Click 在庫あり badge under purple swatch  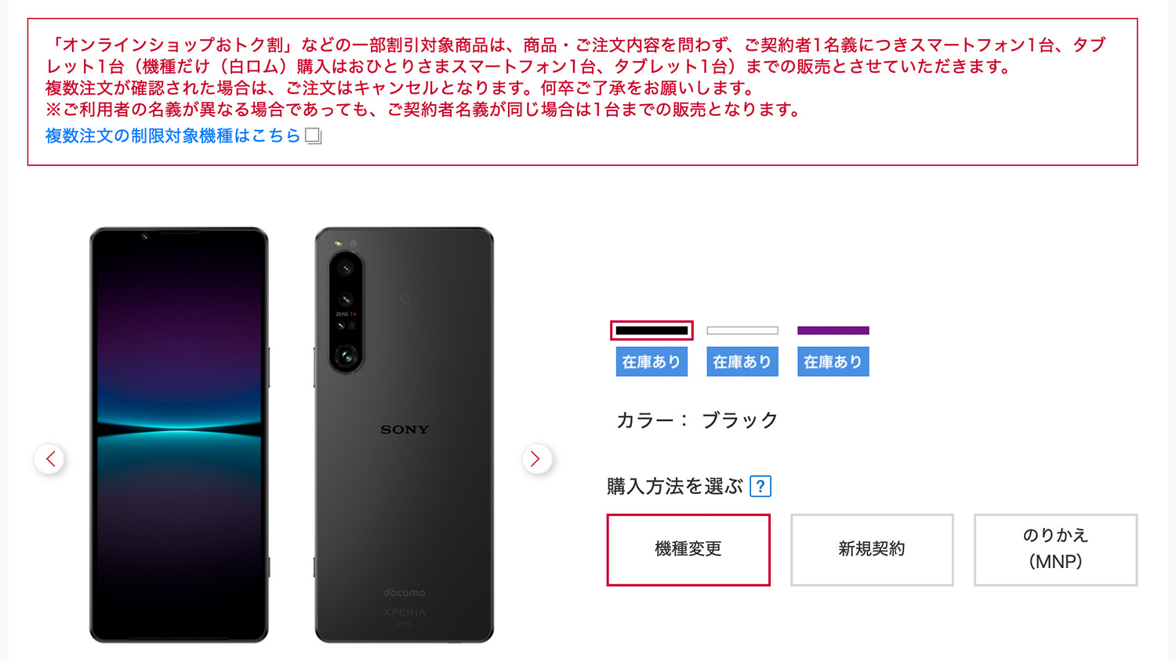point(833,362)
